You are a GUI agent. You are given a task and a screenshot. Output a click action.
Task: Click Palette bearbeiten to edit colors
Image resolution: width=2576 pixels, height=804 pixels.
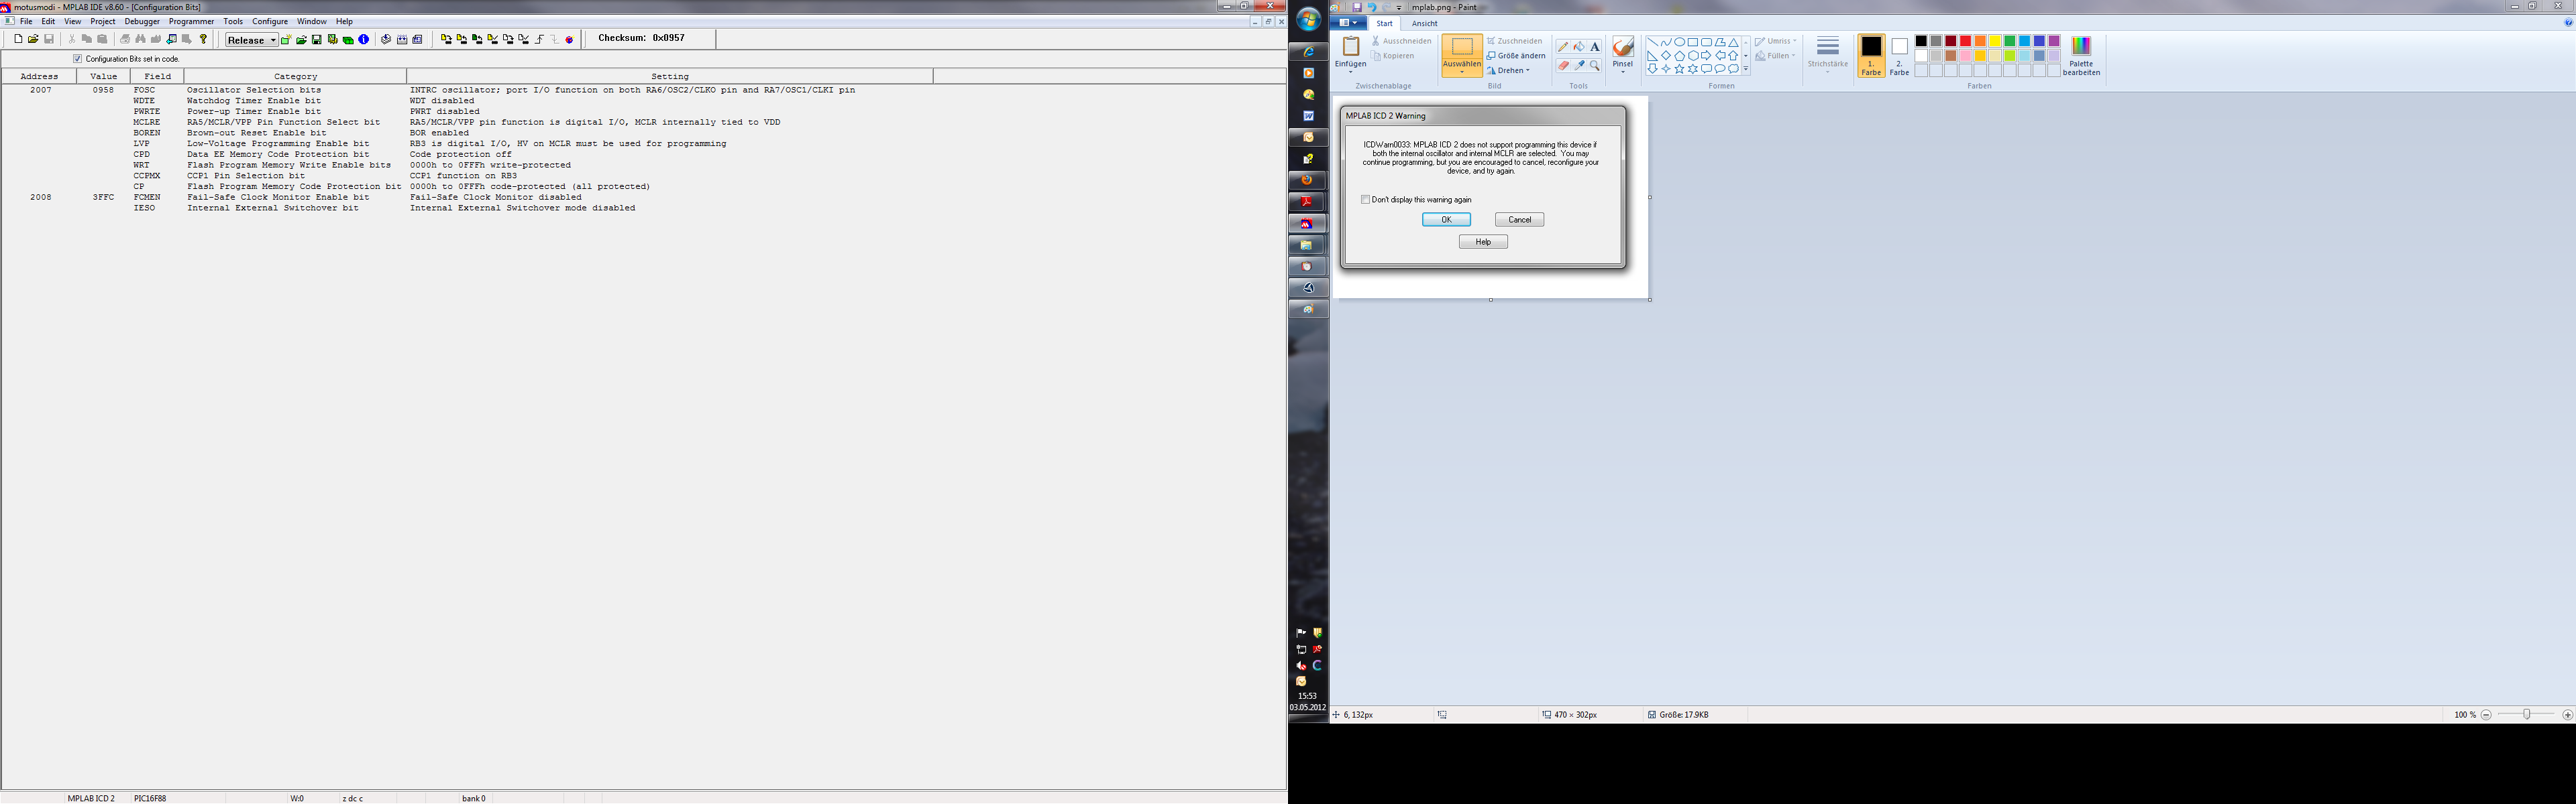click(x=2081, y=56)
